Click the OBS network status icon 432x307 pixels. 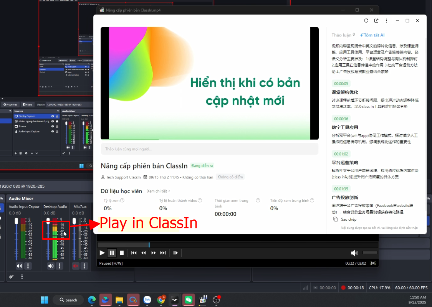(305, 288)
